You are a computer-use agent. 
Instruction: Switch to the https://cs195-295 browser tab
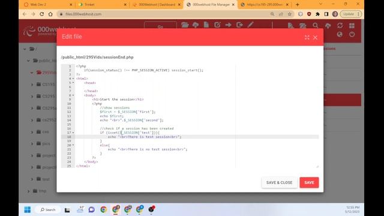click(x=265, y=4)
